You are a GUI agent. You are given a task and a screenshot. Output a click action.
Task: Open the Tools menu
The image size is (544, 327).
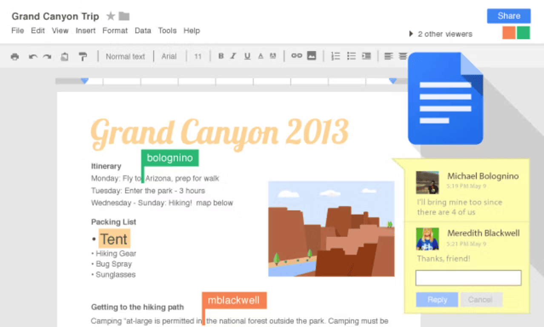click(x=167, y=30)
